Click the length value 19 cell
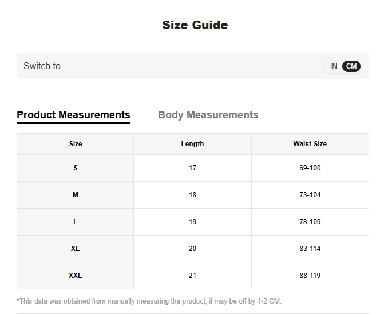Image resolution: width=380 pixels, height=315 pixels. (192, 222)
